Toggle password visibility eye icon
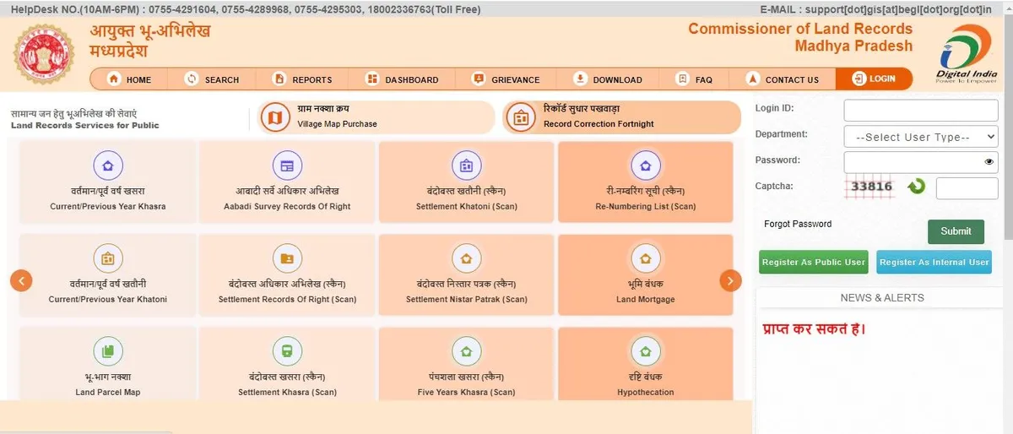 coord(989,162)
